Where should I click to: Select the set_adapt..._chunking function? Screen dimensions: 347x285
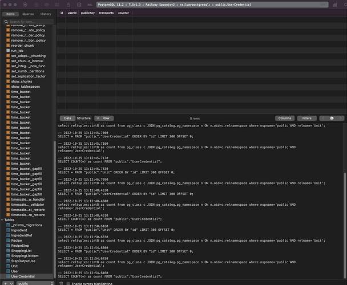point(29,56)
